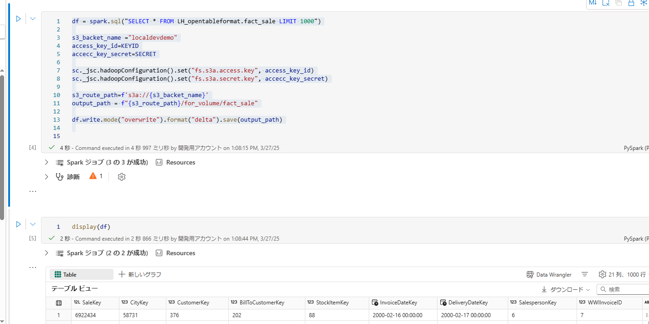This screenshot has height=324, width=649.
Task: Open run options dropdown for display(df) cell
Action: coord(33,224)
